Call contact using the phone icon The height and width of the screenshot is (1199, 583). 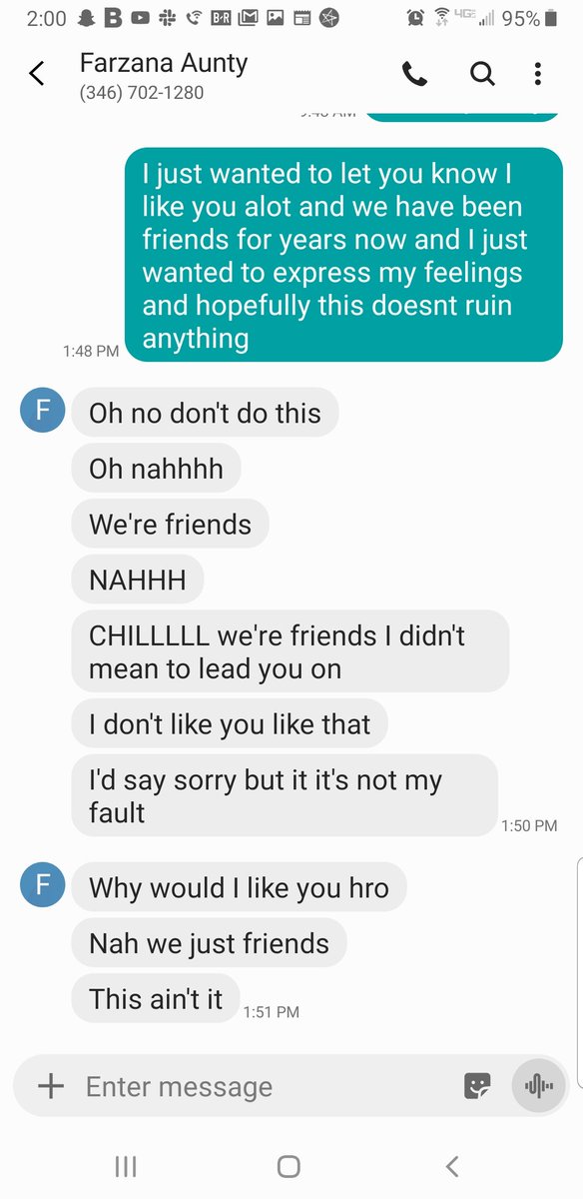pos(414,73)
